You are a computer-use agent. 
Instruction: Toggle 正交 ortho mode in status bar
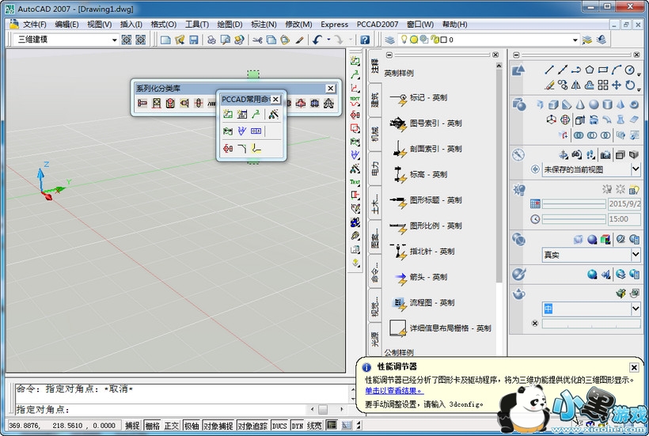pyautogui.click(x=171, y=426)
